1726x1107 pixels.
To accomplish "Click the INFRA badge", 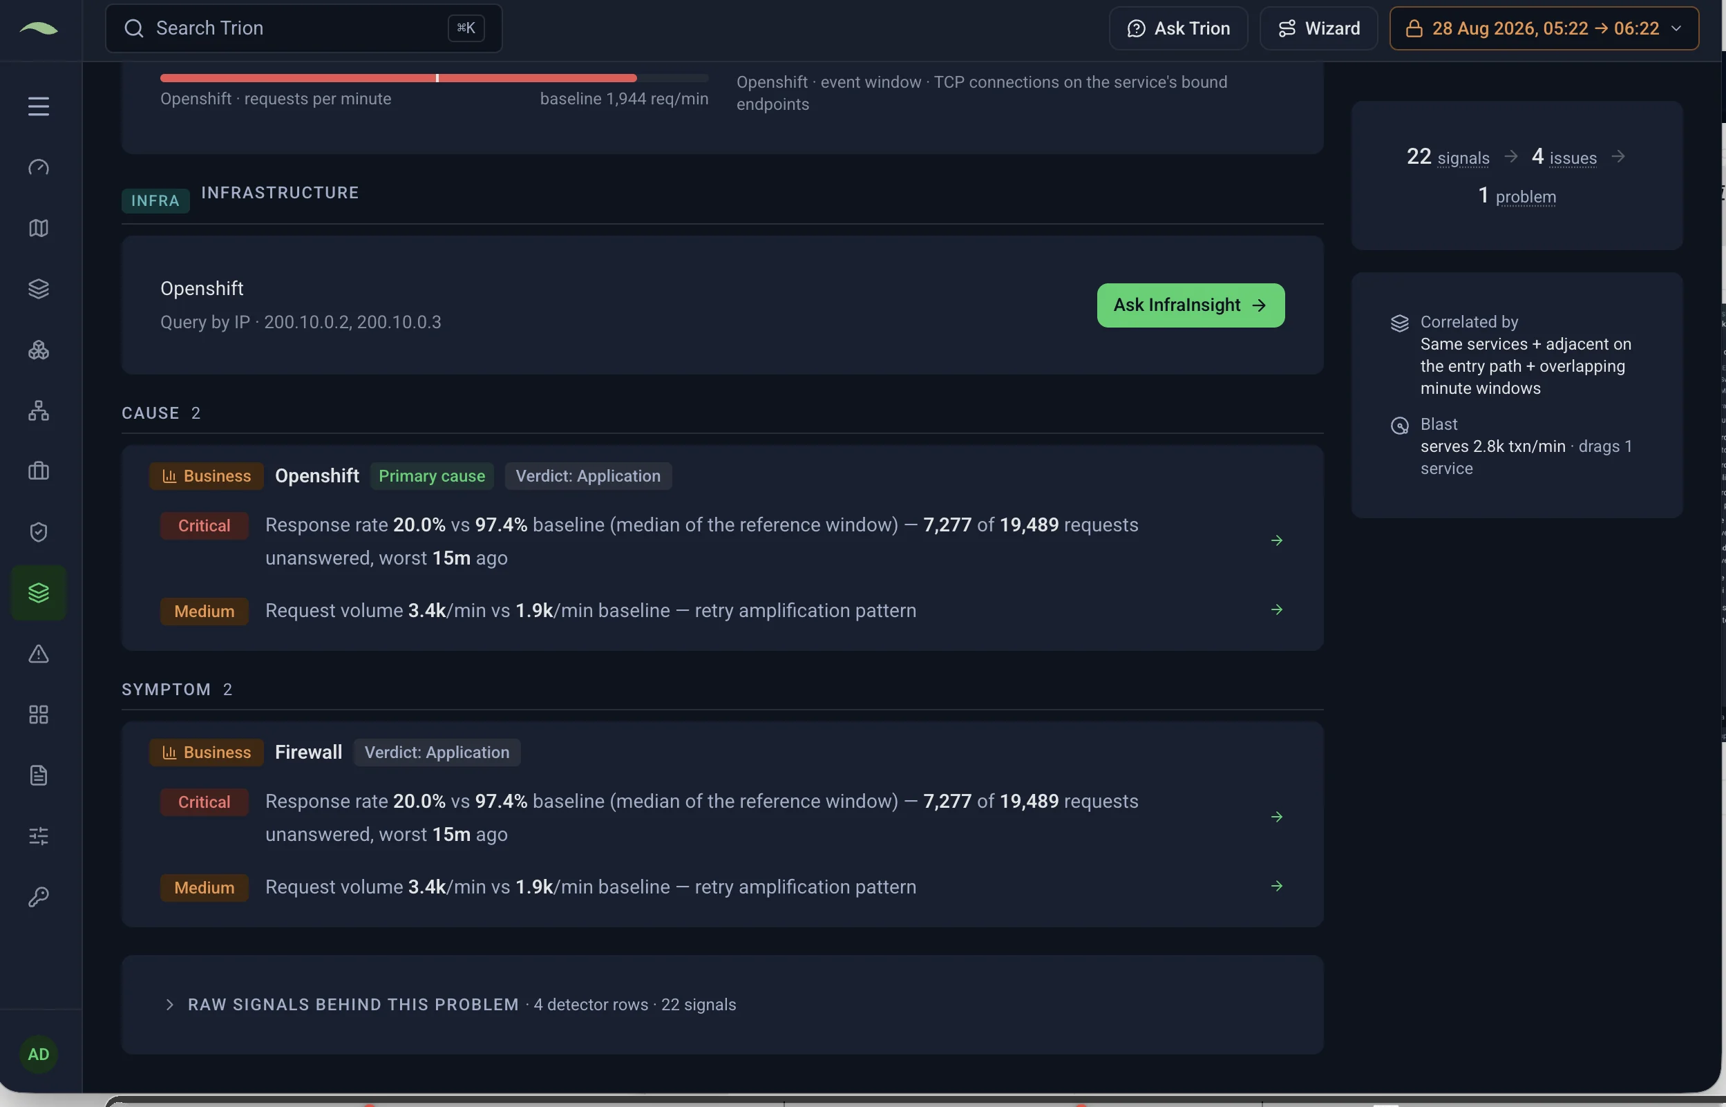I will pos(155,200).
